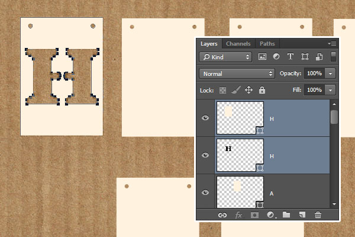Image resolution: width=355 pixels, height=237 pixels.
Task: Hide the H letter cutout layer
Action: point(205,155)
